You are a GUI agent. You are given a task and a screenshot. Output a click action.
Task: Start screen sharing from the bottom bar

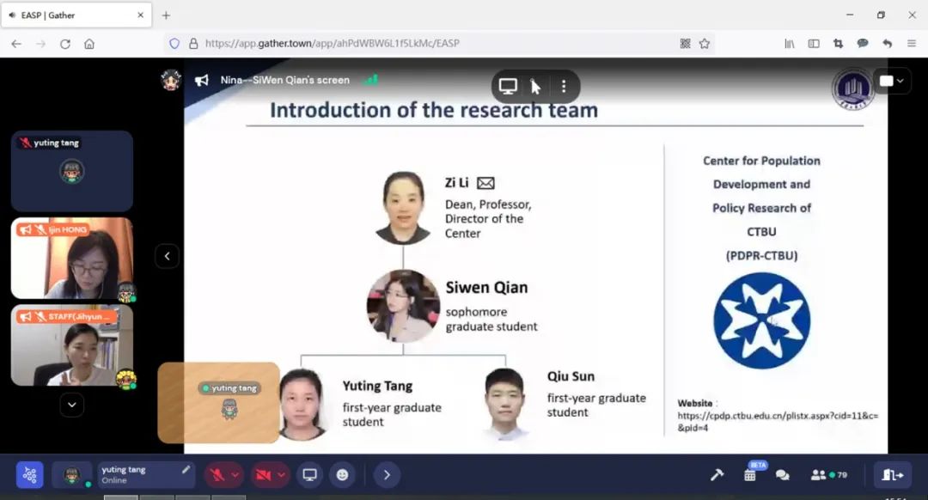tap(310, 475)
